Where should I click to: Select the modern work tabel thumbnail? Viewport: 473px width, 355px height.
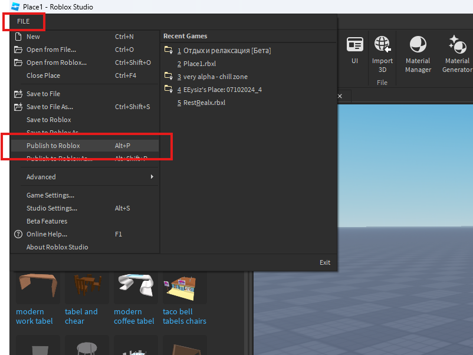tap(38, 287)
